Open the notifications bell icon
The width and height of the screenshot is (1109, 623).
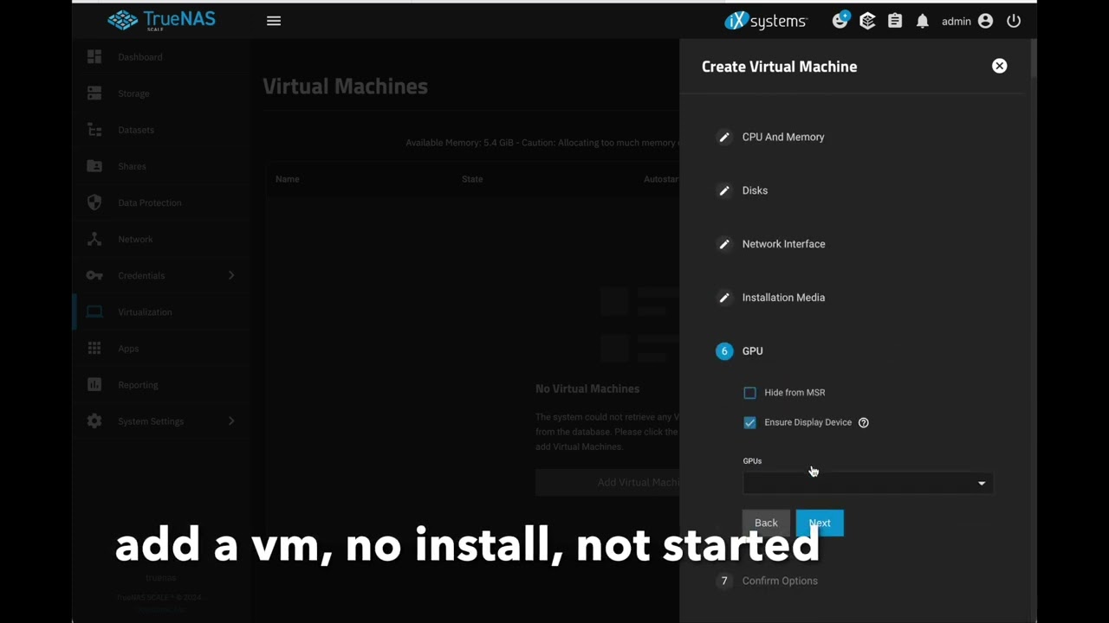coord(923,21)
